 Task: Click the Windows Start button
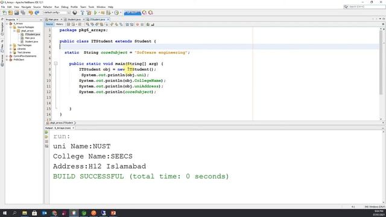pos(5,213)
